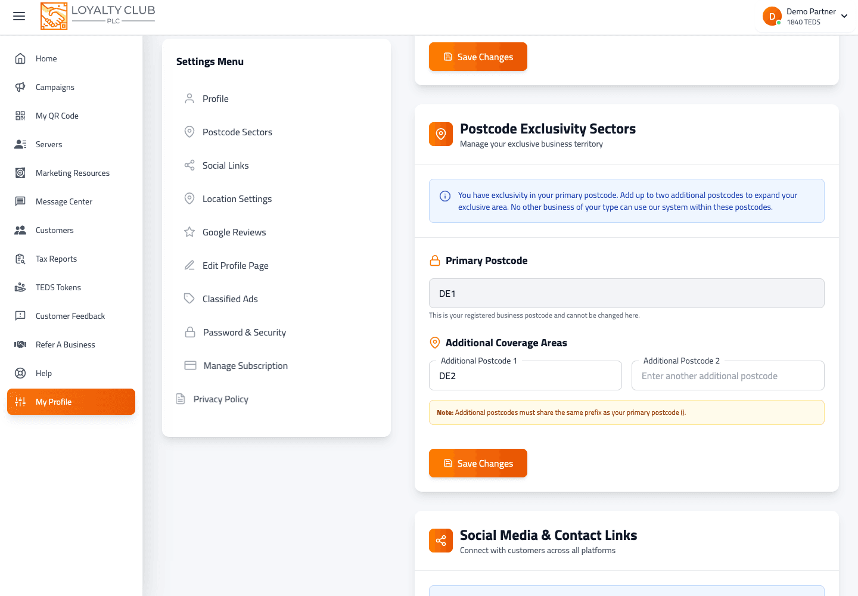Click the TEDS Tokens coins icon
Image resolution: width=858 pixels, height=596 pixels.
(x=20, y=287)
